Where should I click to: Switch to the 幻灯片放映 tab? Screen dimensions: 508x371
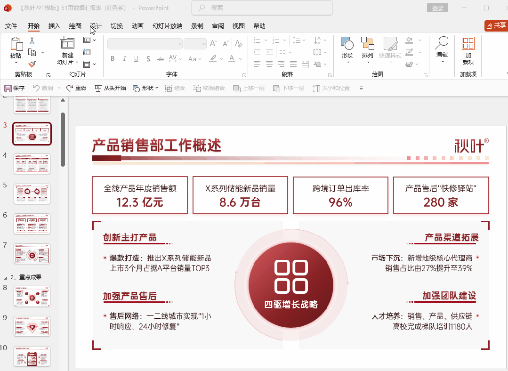pos(167,26)
